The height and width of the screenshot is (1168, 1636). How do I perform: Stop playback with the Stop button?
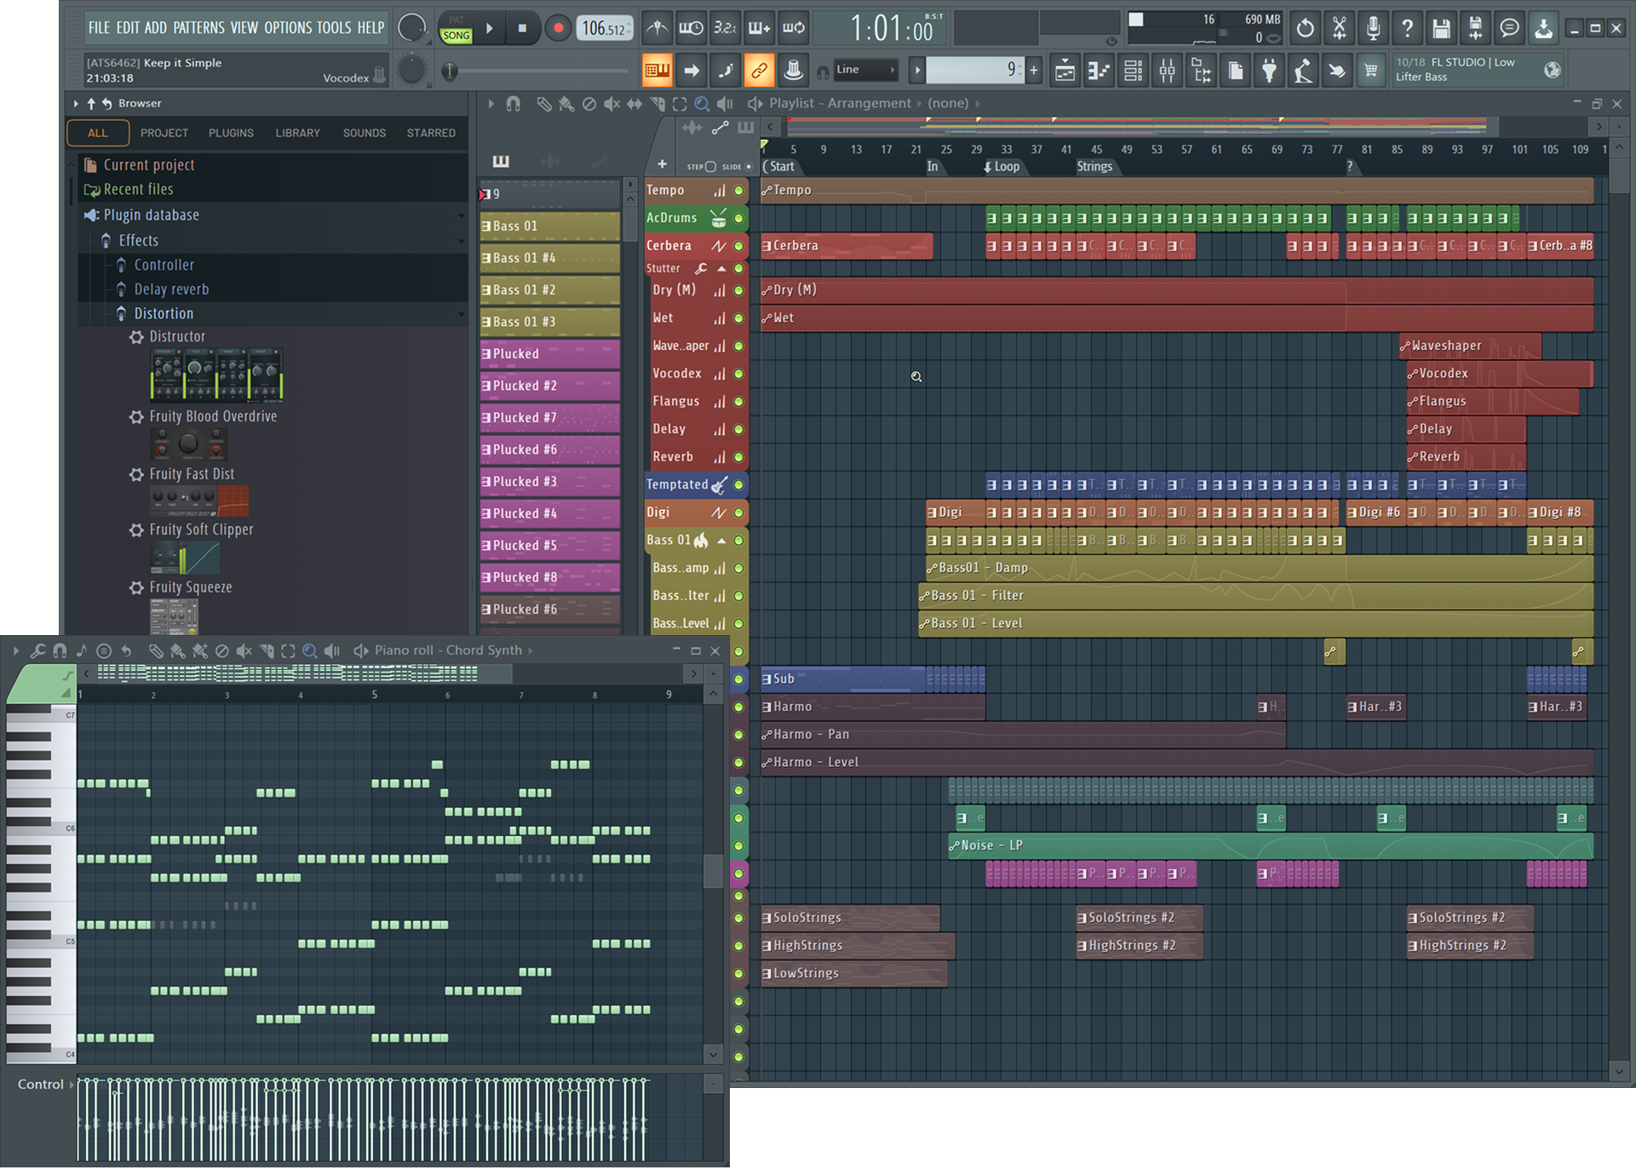click(522, 28)
